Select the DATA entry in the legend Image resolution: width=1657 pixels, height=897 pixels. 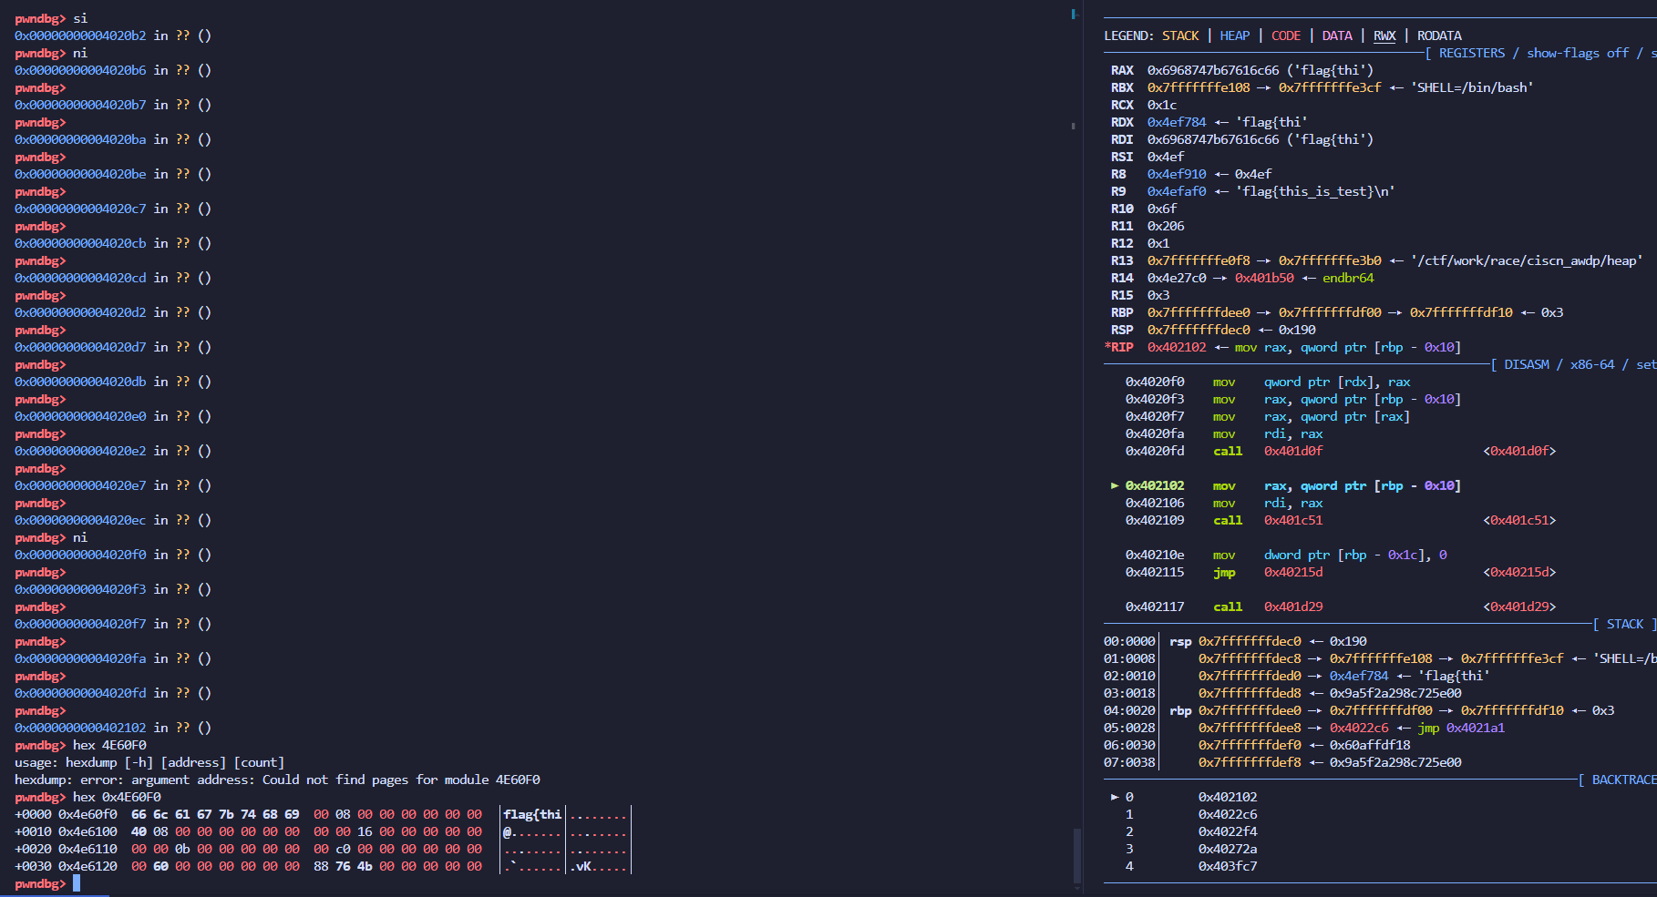pyautogui.click(x=1337, y=36)
